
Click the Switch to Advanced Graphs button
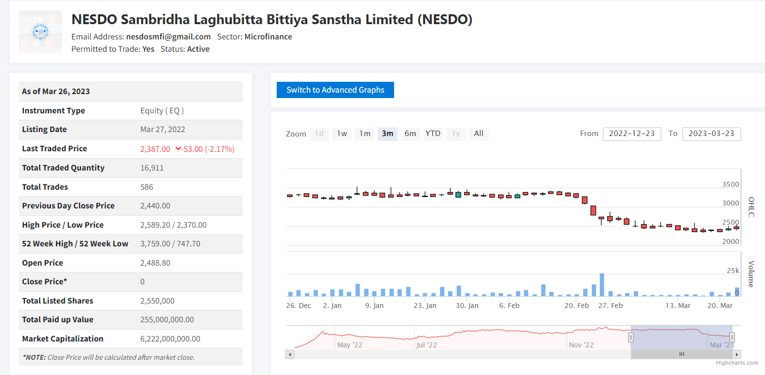pyautogui.click(x=335, y=90)
